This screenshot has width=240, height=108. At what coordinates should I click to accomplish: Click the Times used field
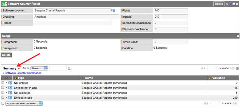[171, 42]
